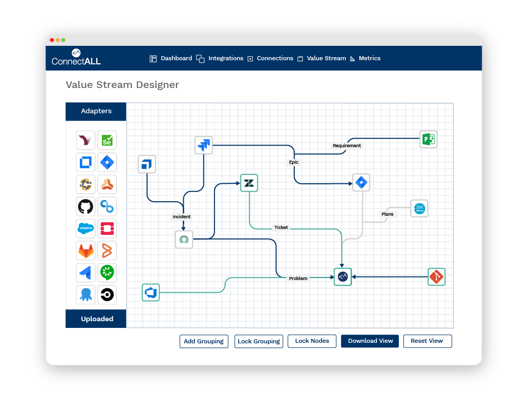Click the blue diamond node after Epic arrow
This screenshot has height=401, width=528.
tap(361, 183)
